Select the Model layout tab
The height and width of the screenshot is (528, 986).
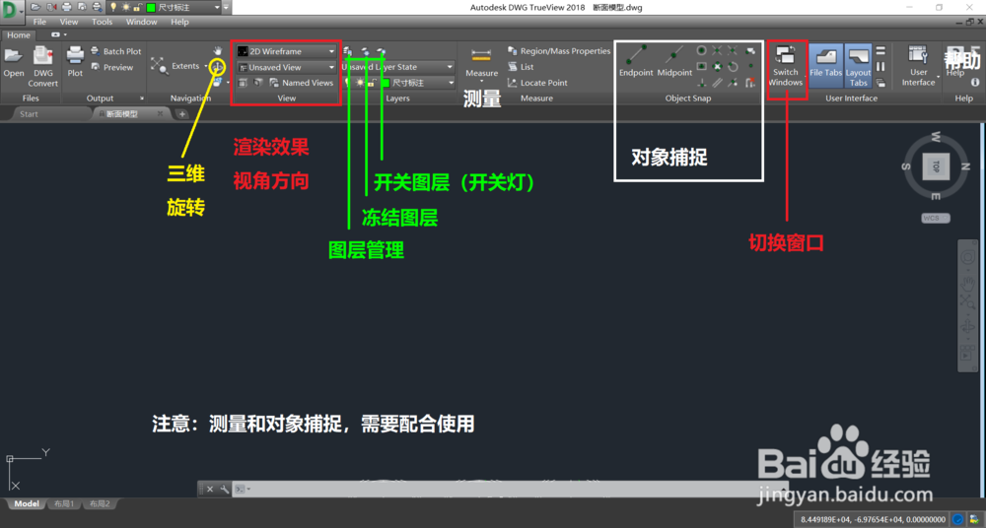[x=27, y=504]
